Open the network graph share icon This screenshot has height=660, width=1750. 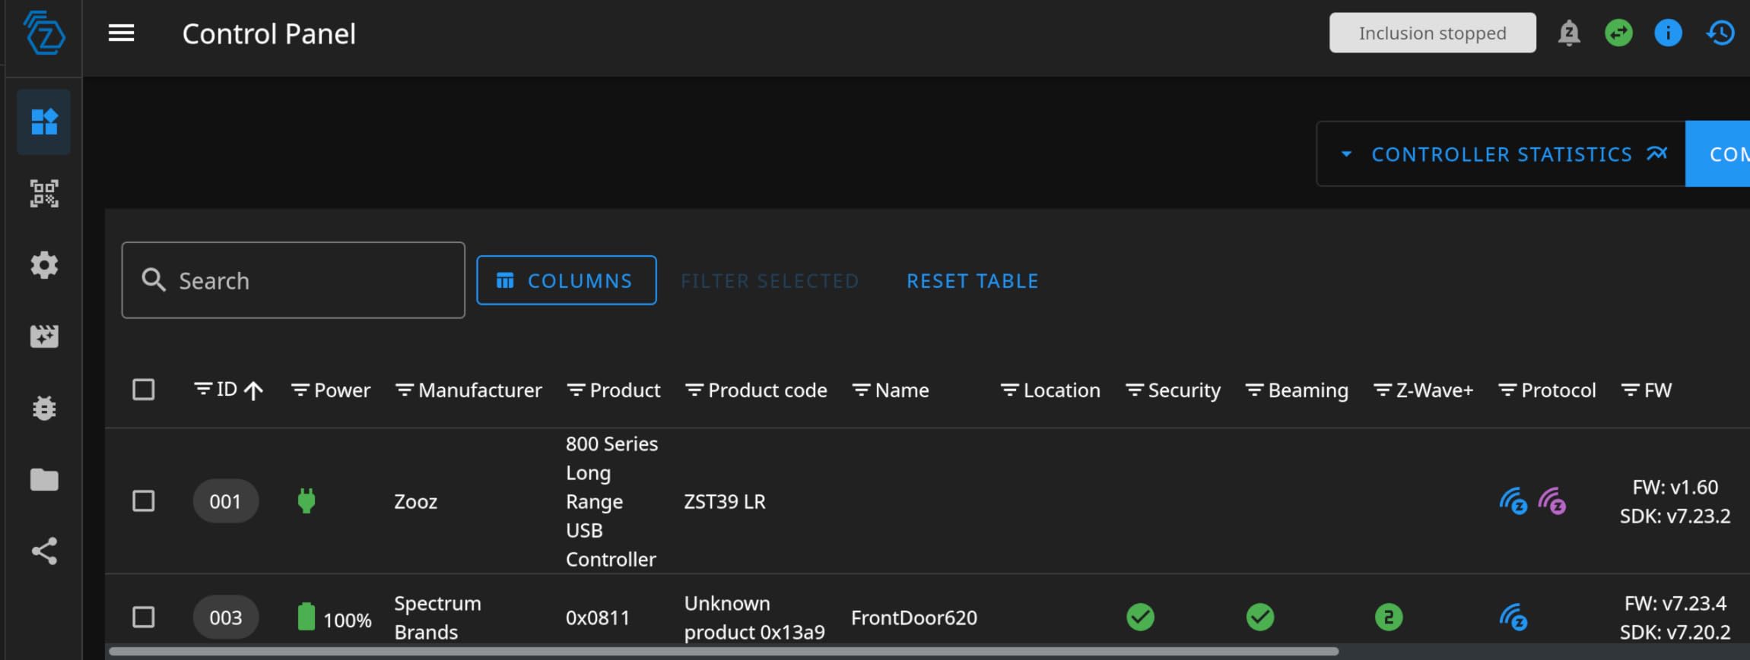point(44,551)
